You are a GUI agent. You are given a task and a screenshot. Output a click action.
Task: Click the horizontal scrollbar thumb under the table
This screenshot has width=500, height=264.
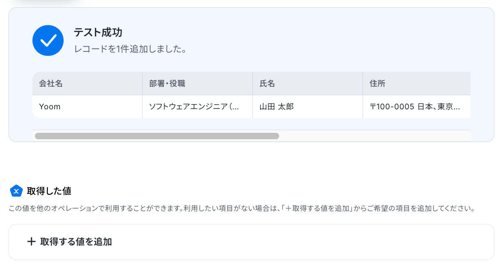coord(157,136)
